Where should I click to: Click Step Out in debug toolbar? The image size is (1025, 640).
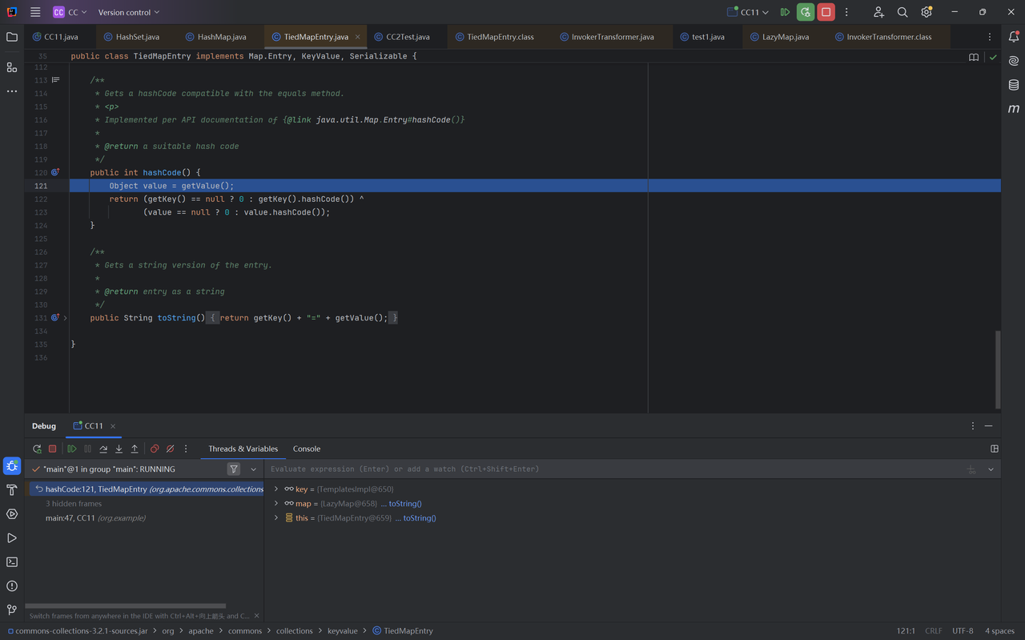pyautogui.click(x=135, y=449)
